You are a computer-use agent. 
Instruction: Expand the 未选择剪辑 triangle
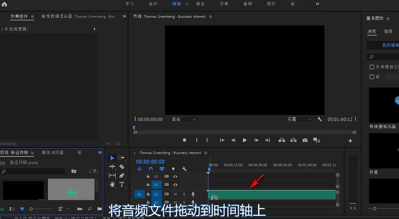point(95,29)
